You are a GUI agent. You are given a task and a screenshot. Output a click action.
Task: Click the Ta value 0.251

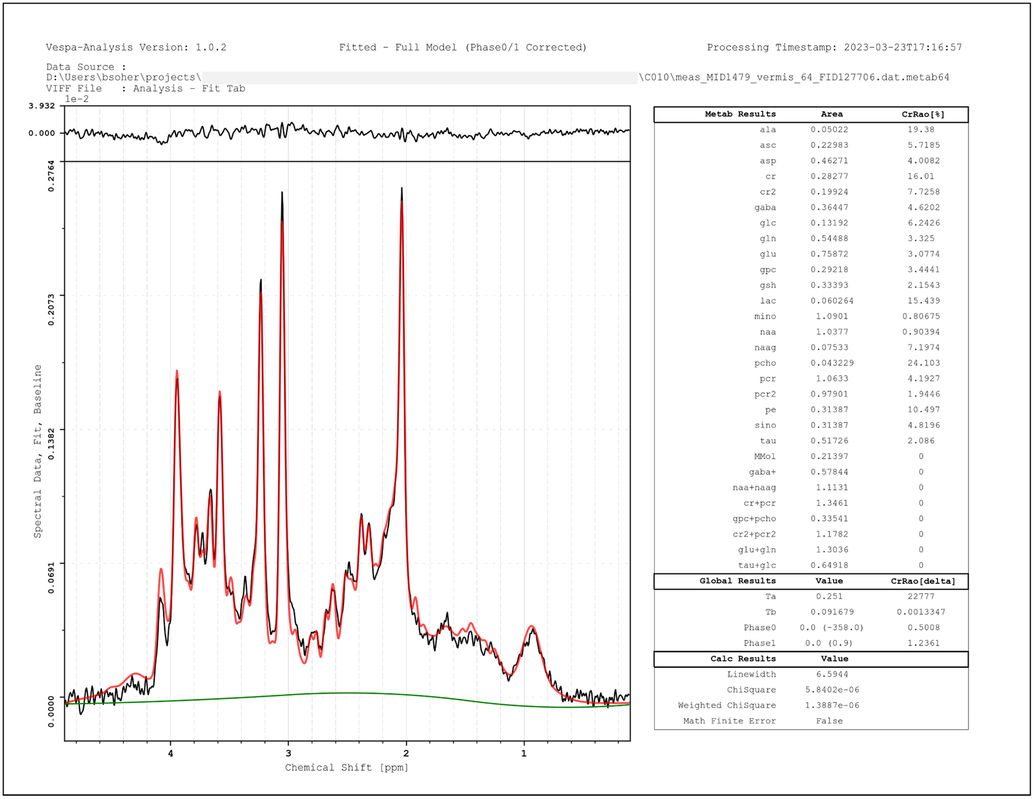coord(829,596)
